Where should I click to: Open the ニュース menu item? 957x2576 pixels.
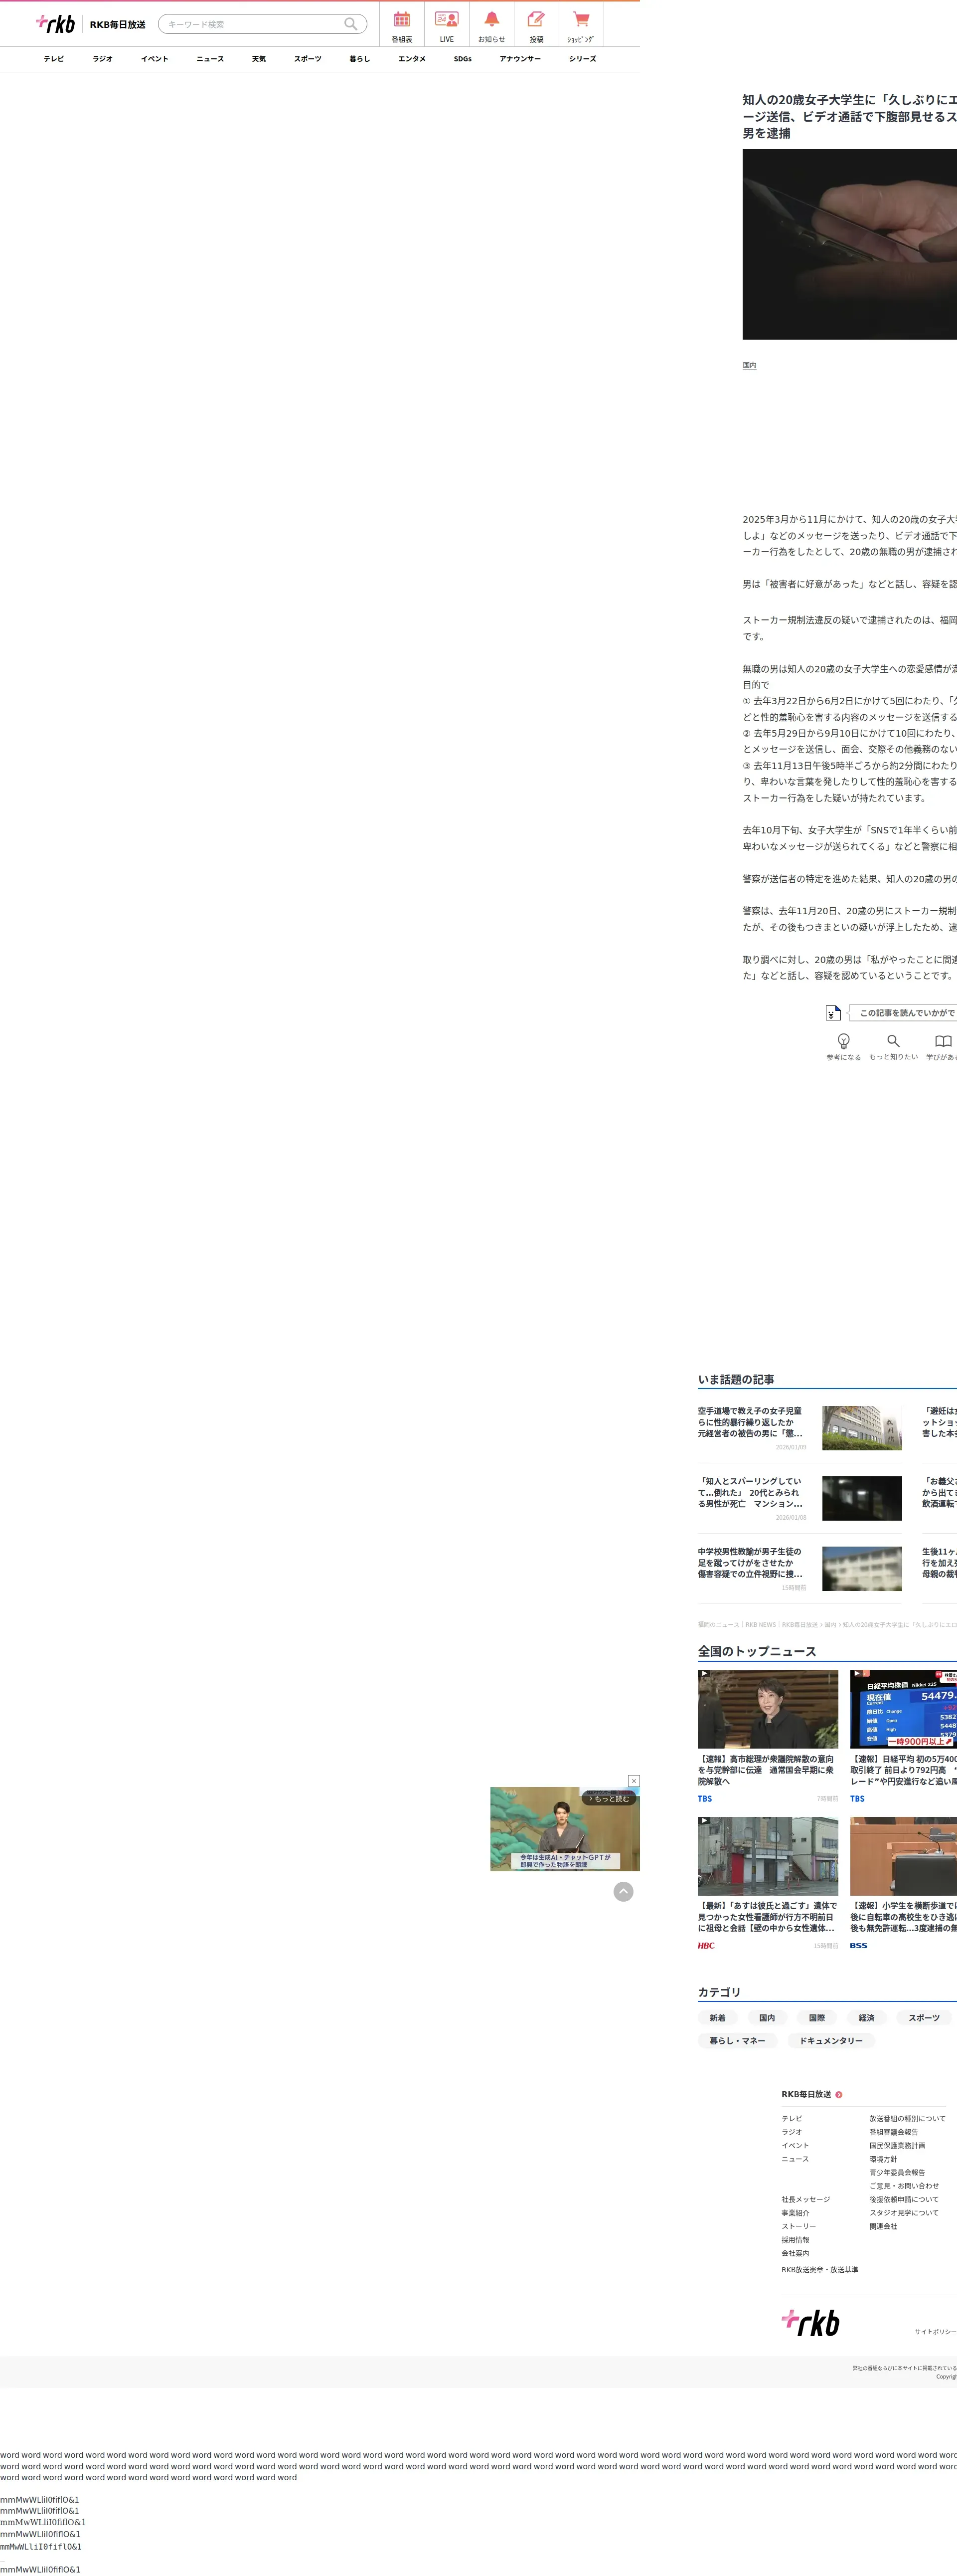(x=210, y=59)
